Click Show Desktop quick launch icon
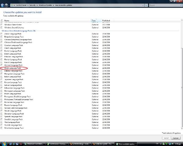The width and height of the screenshot is (183, 146). coord(10,144)
